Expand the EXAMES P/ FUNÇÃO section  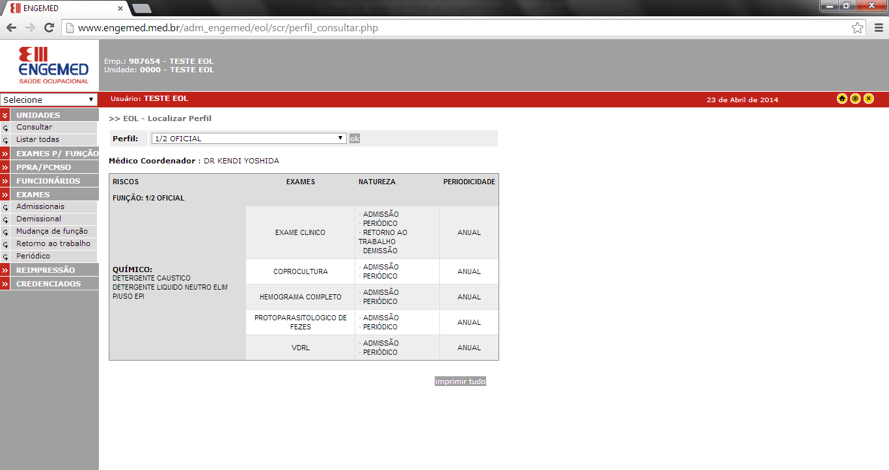click(57, 154)
